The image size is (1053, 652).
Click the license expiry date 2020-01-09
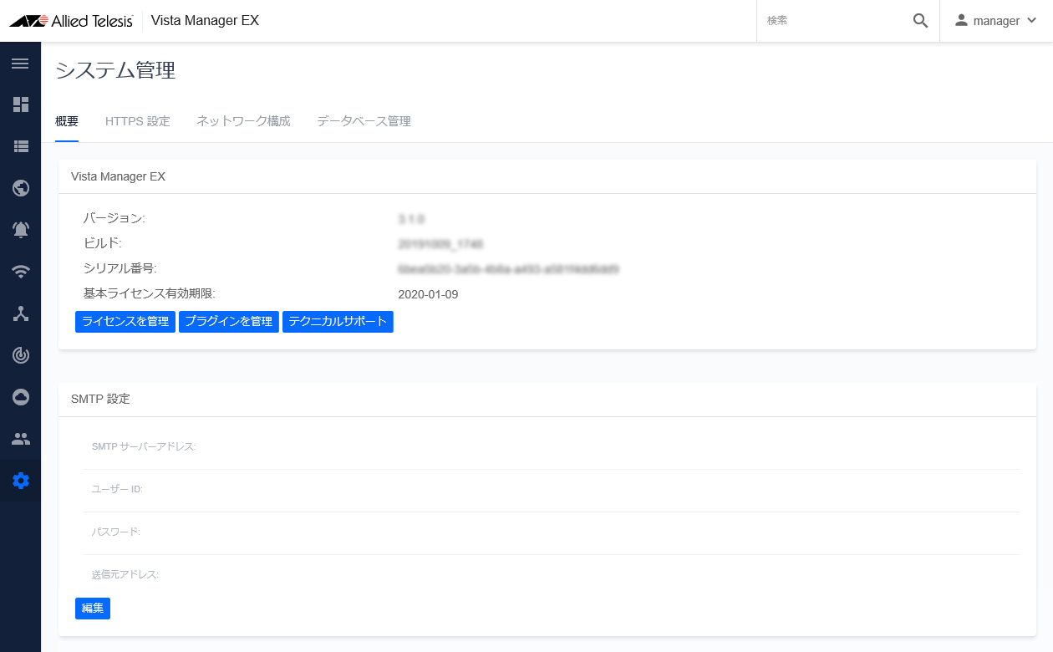coord(428,294)
